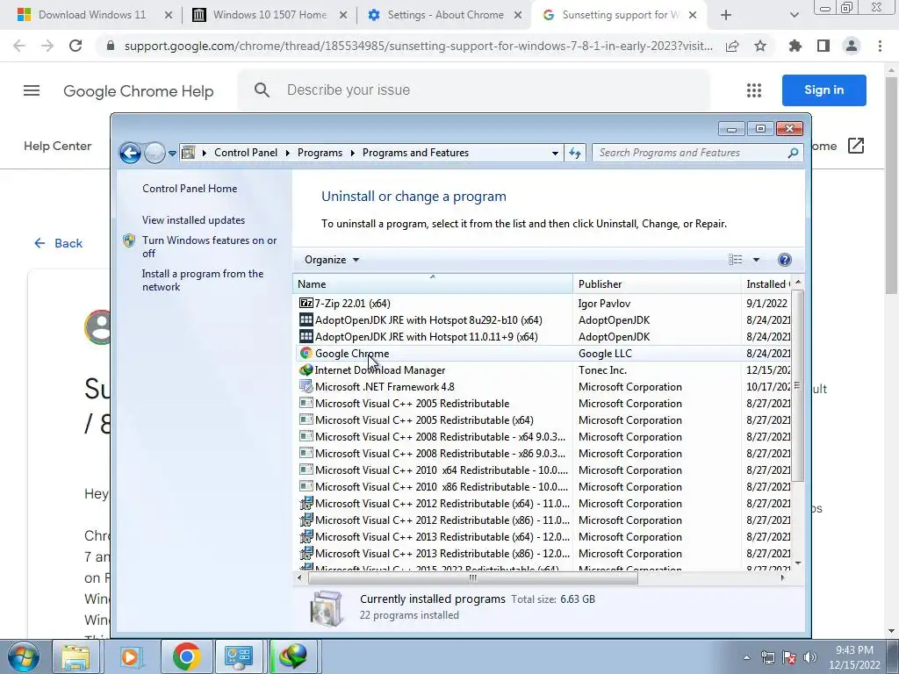The width and height of the screenshot is (899, 674).
Task: Click the vertical scrollbar of the programs list
Action: 797,384
